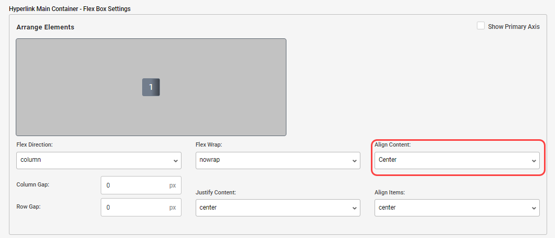Focus the Column Gap value field
This screenshot has height=238, width=555.
pyautogui.click(x=134, y=185)
